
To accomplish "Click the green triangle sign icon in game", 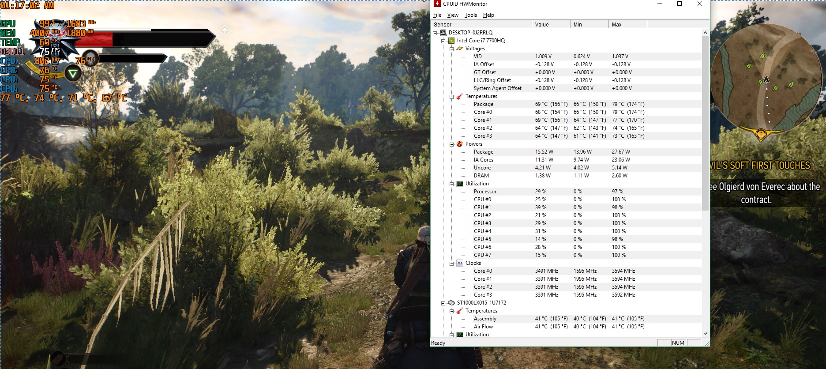I will tap(73, 73).
